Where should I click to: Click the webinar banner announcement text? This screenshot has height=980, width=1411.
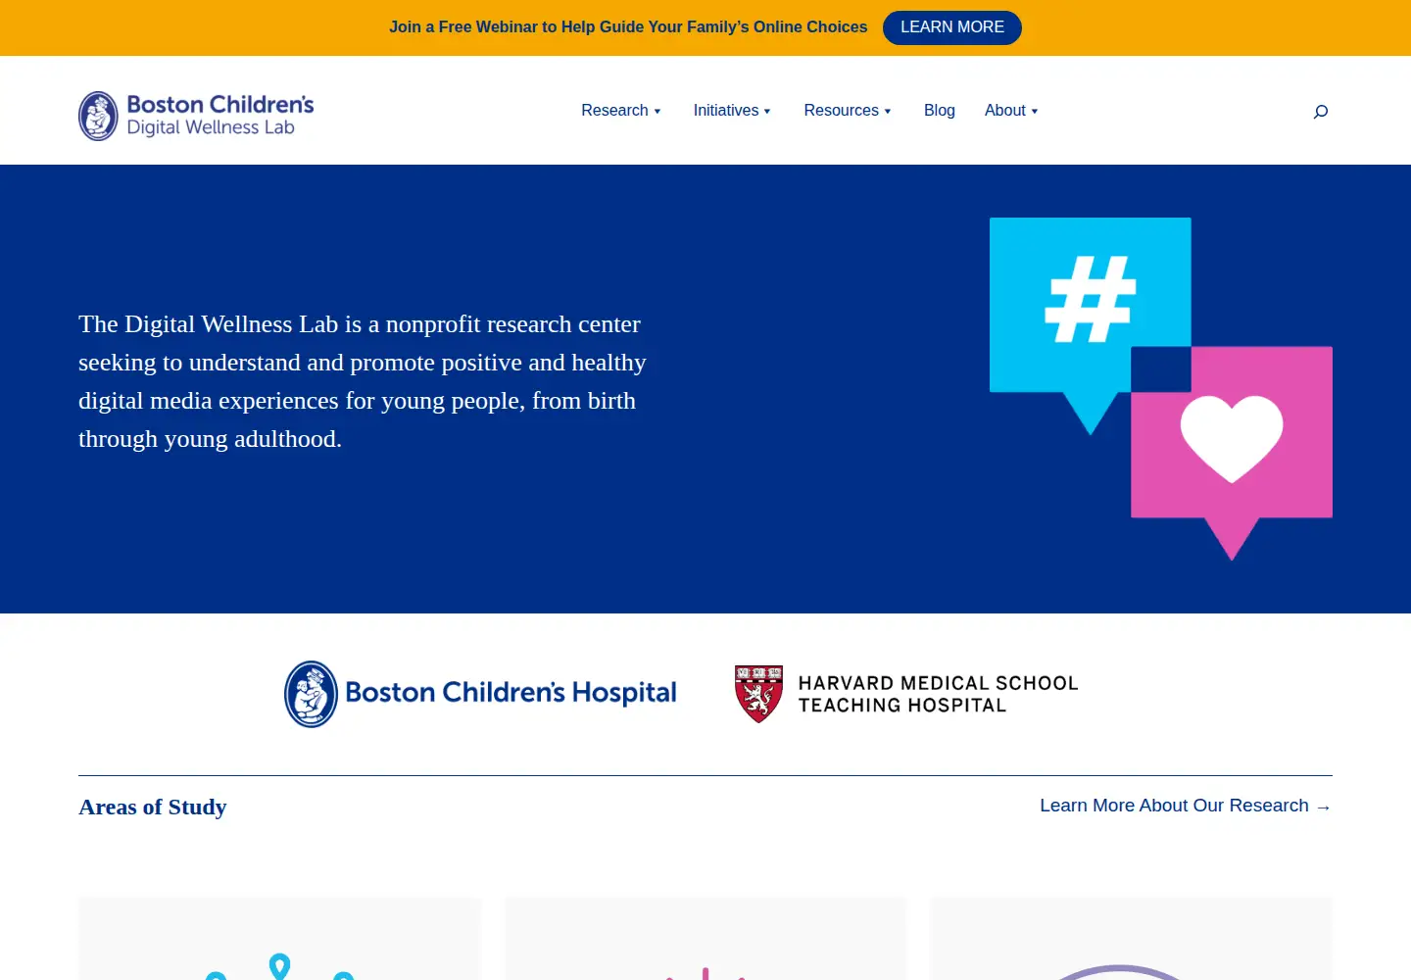click(x=628, y=27)
